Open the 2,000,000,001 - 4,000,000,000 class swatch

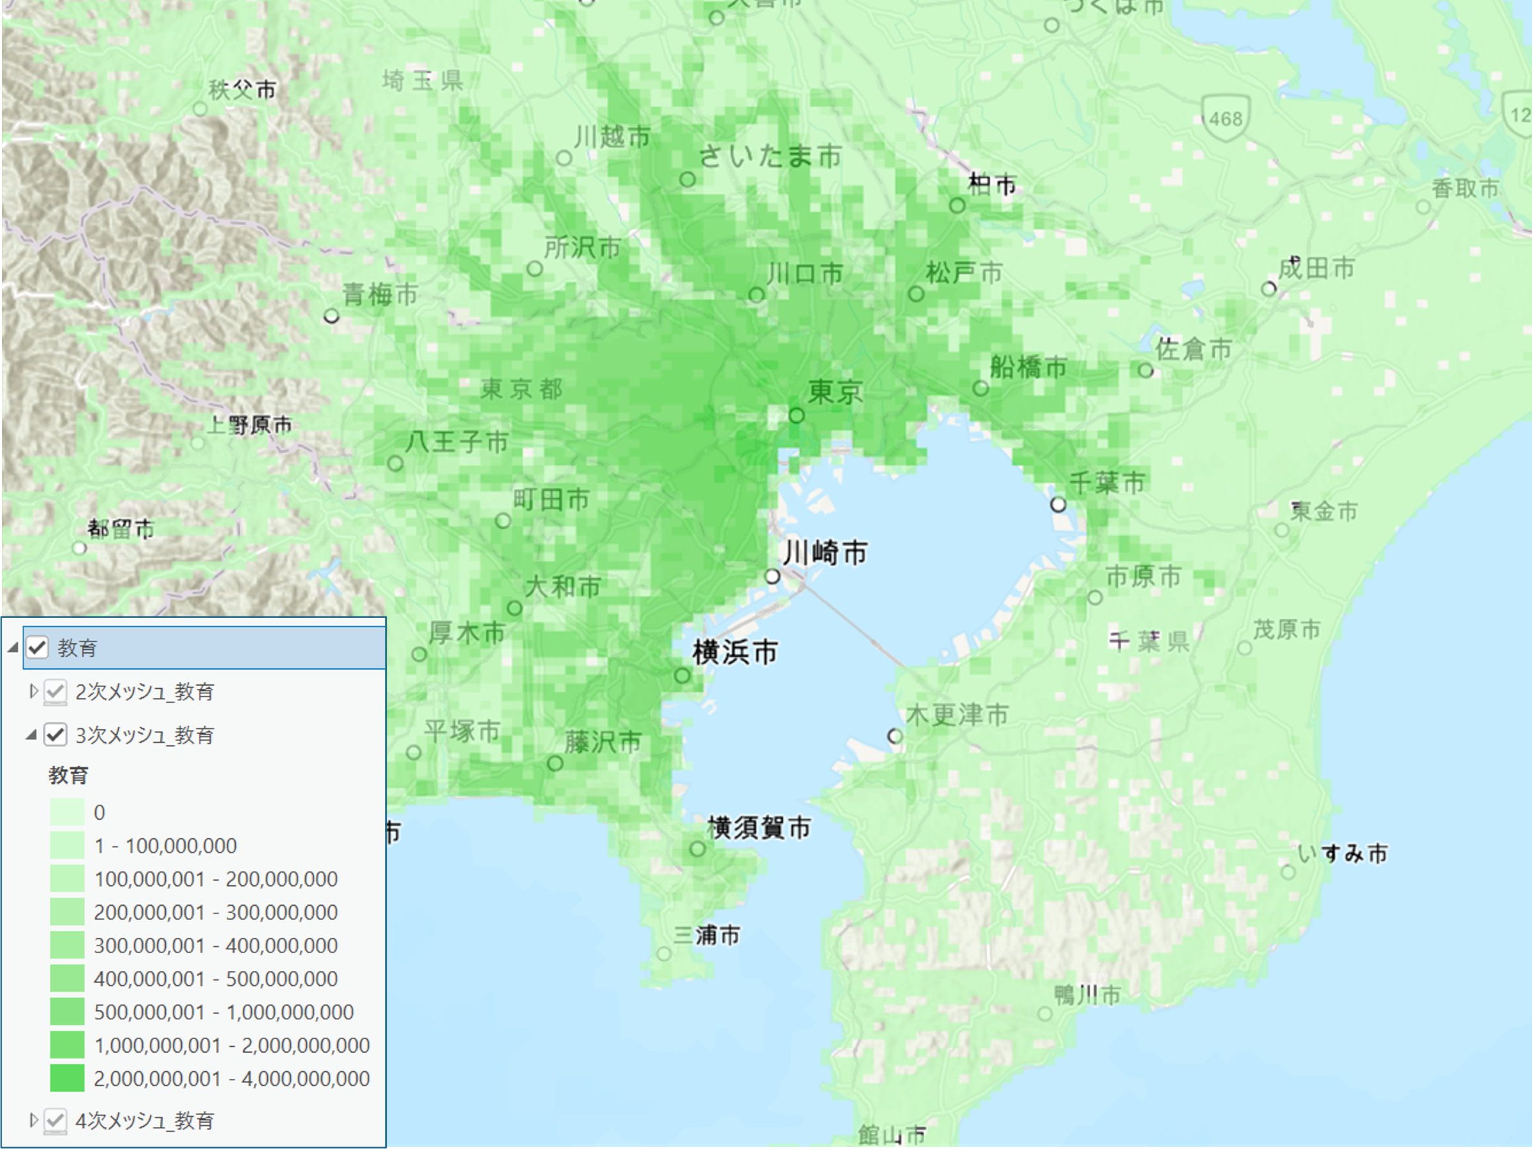[67, 1078]
